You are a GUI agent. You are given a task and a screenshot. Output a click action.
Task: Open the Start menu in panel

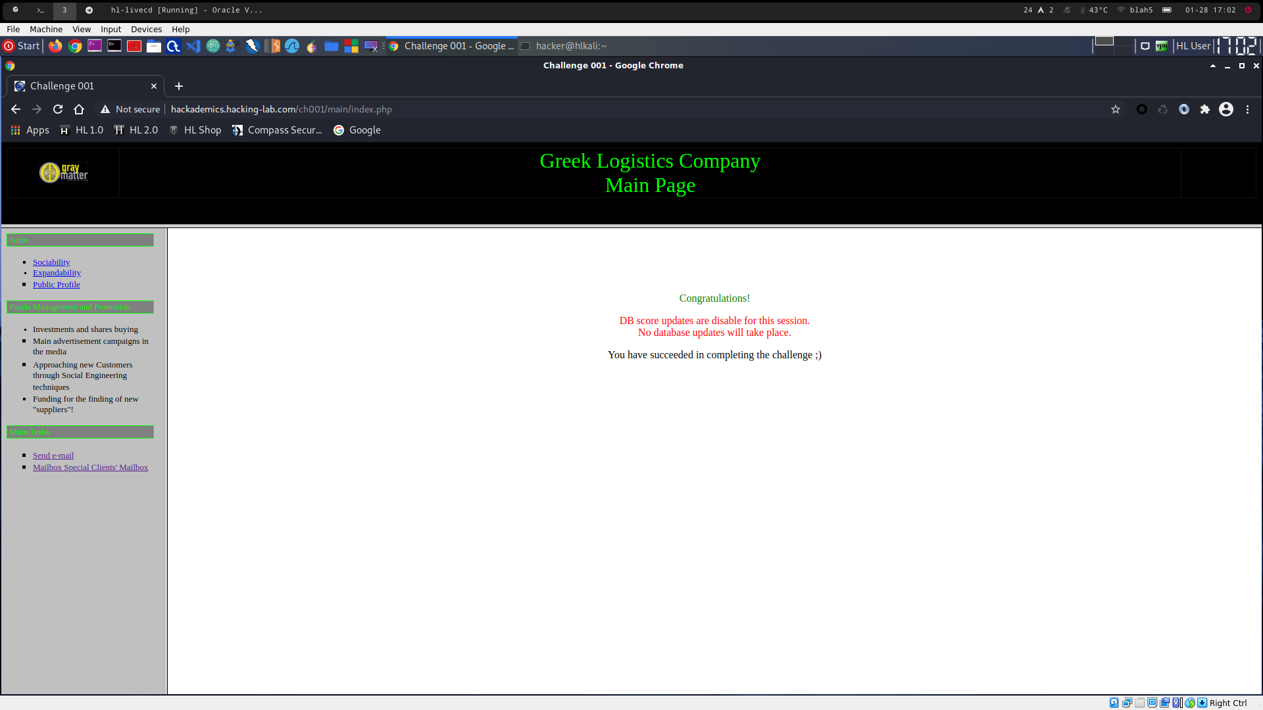point(22,46)
